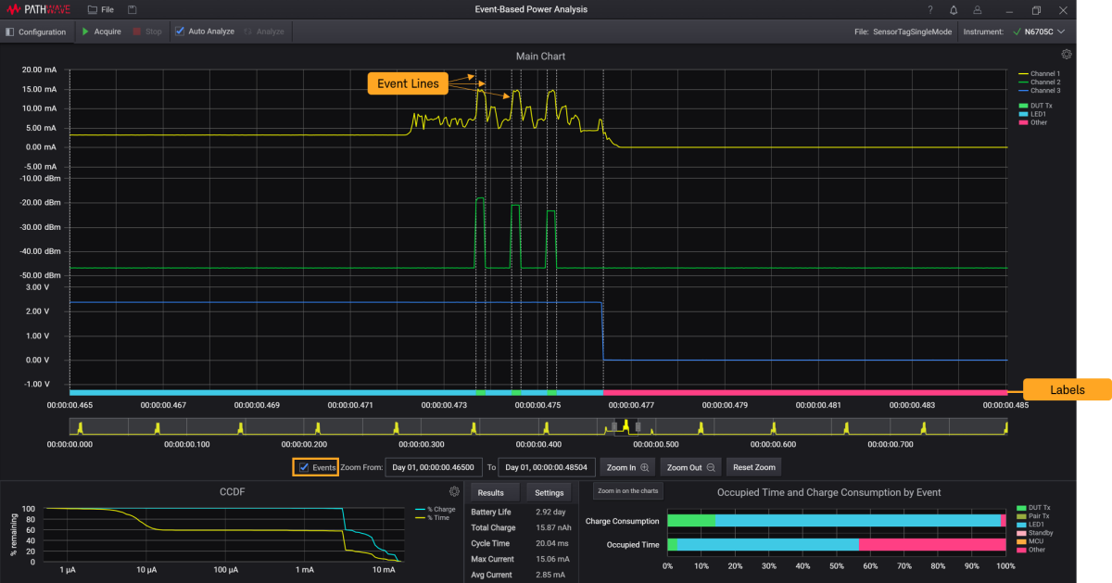Click the zoom To time field

pyautogui.click(x=547, y=467)
